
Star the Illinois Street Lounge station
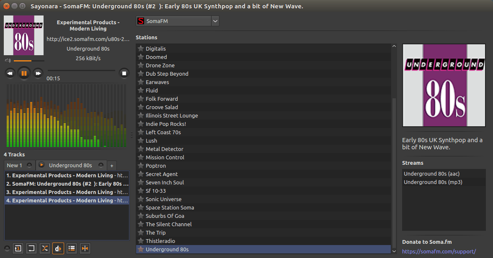(x=141, y=115)
